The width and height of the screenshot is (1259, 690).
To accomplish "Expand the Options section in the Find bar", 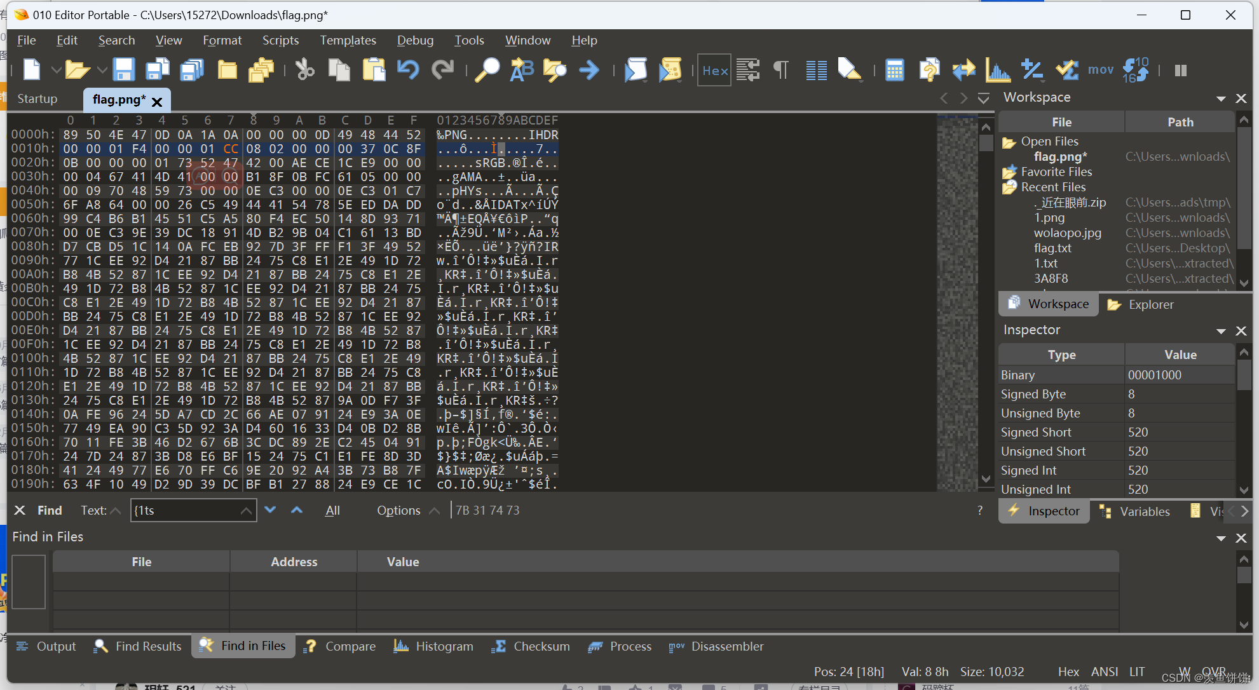I will (435, 510).
